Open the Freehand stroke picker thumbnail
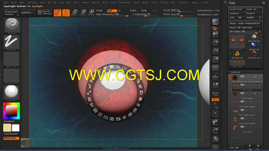269x151 pixels. tap(11, 43)
